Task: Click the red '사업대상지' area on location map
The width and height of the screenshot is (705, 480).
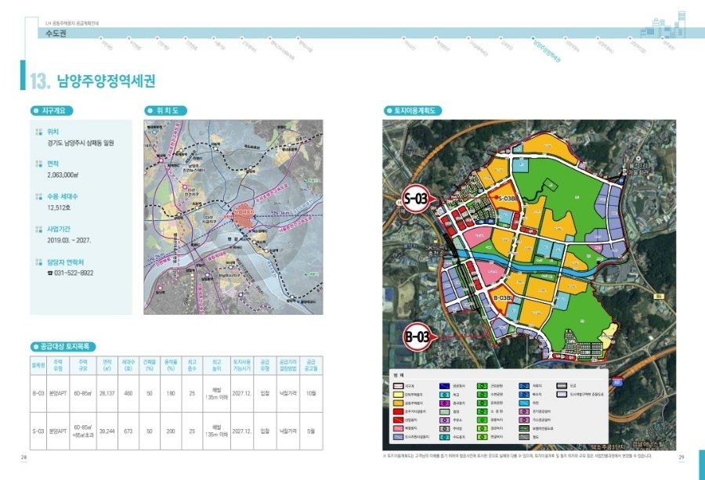Action: (x=244, y=216)
